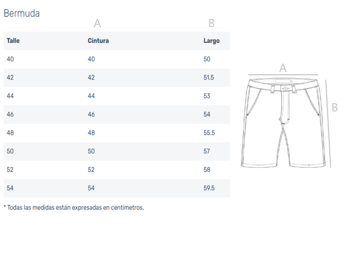Click the shorts diagram illustration
Image resolution: width=340 pixels, height=255 pixels.
tap(283, 123)
